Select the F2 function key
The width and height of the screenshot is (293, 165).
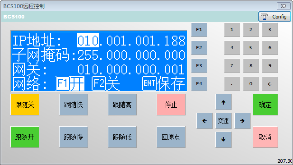199,48
